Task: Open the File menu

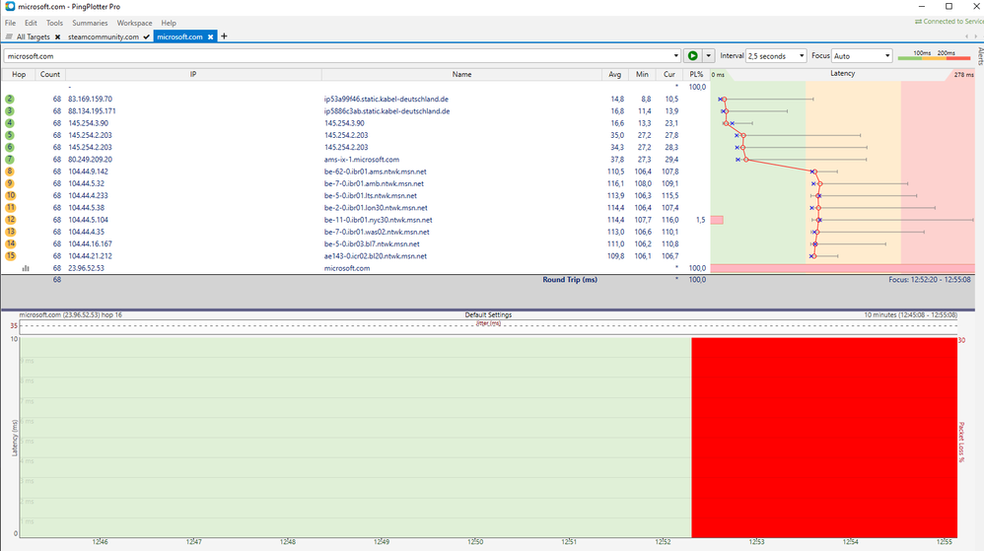Action: pyautogui.click(x=10, y=23)
